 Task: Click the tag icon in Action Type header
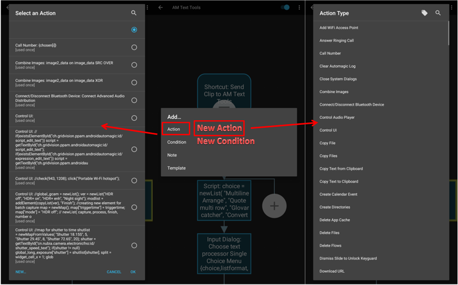(424, 13)
